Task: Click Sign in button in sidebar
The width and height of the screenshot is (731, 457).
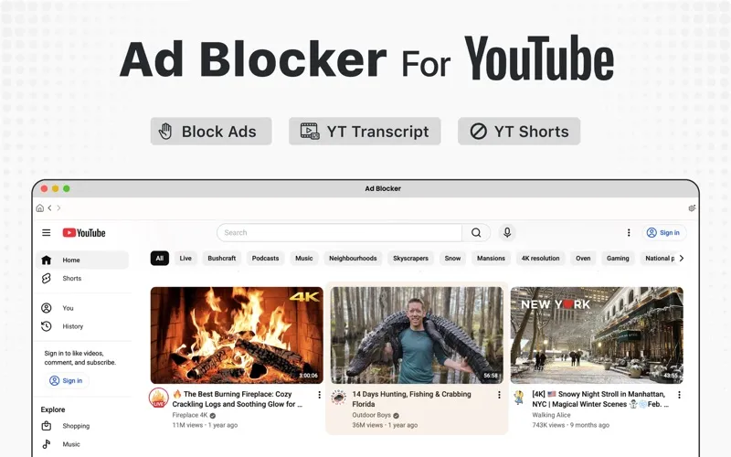Action: click(x=66, y=380)
